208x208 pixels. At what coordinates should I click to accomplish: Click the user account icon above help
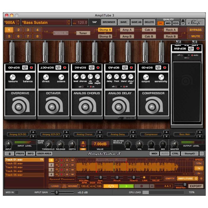point(183,21)
